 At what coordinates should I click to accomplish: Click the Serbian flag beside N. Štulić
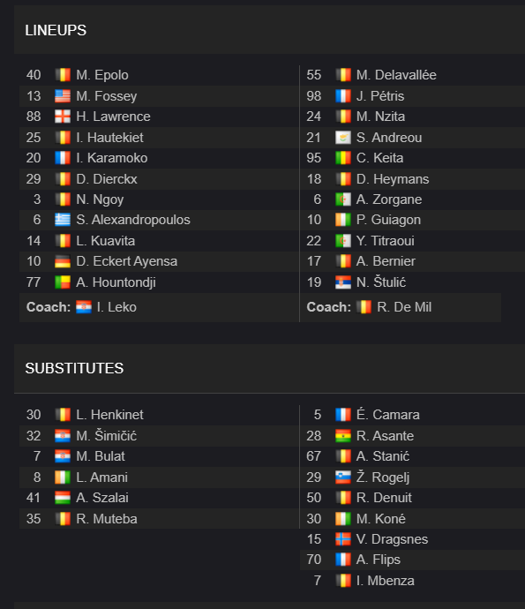tap(343, 282)
